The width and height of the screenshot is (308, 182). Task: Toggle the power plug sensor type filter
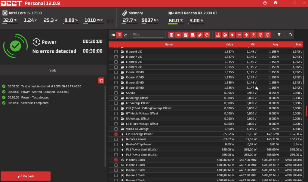tap(232, 35)
